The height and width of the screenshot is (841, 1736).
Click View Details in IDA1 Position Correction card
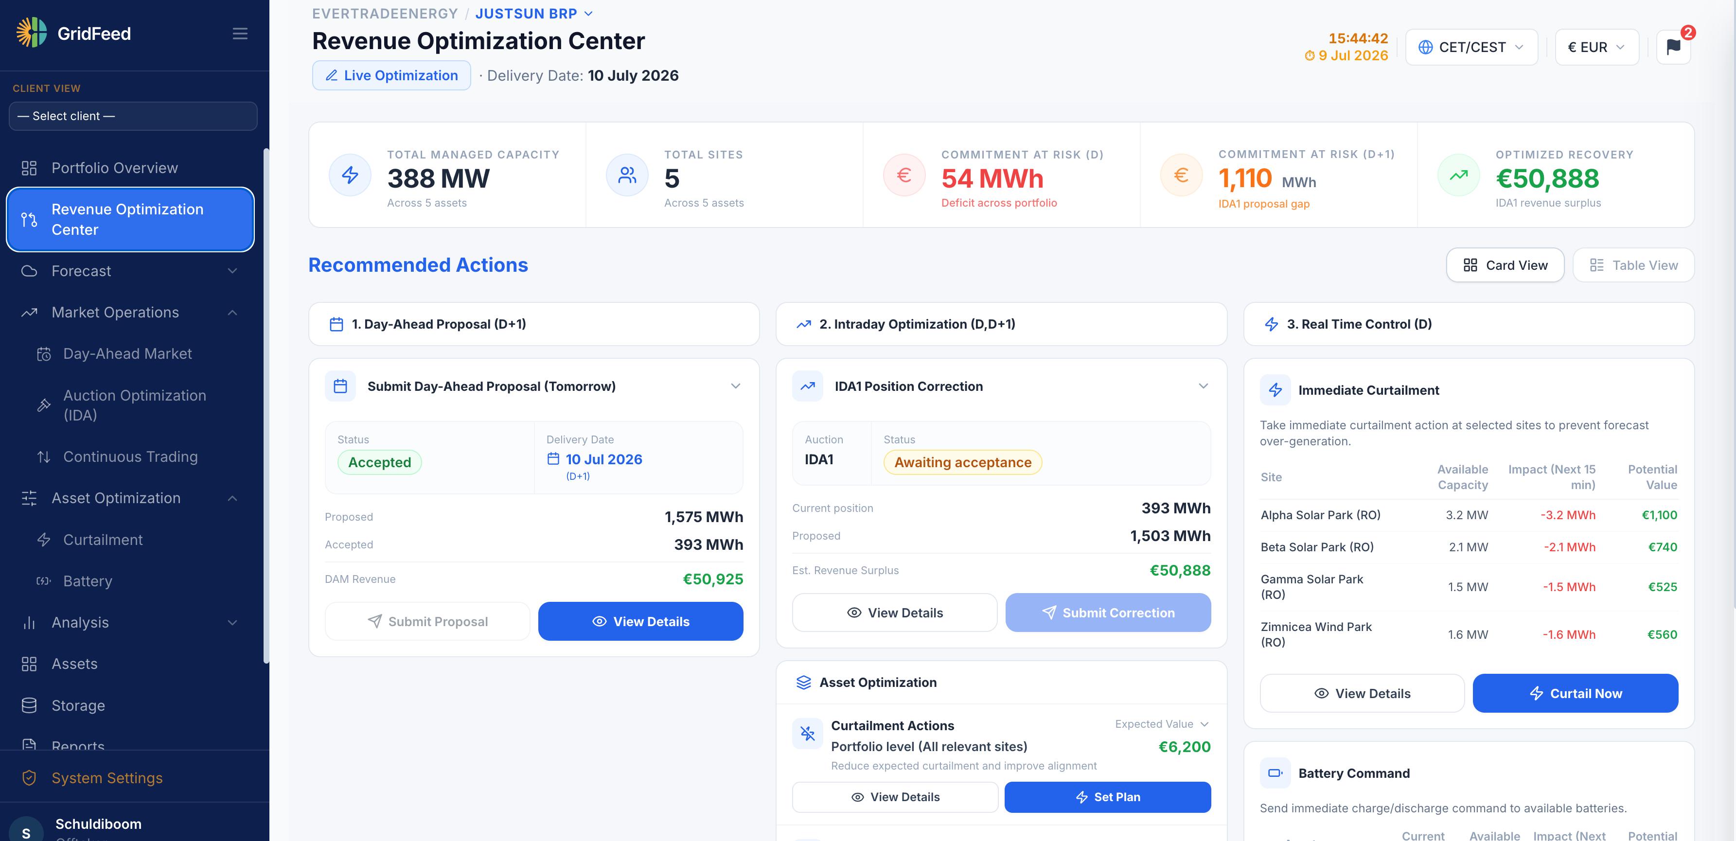point(894,613)
